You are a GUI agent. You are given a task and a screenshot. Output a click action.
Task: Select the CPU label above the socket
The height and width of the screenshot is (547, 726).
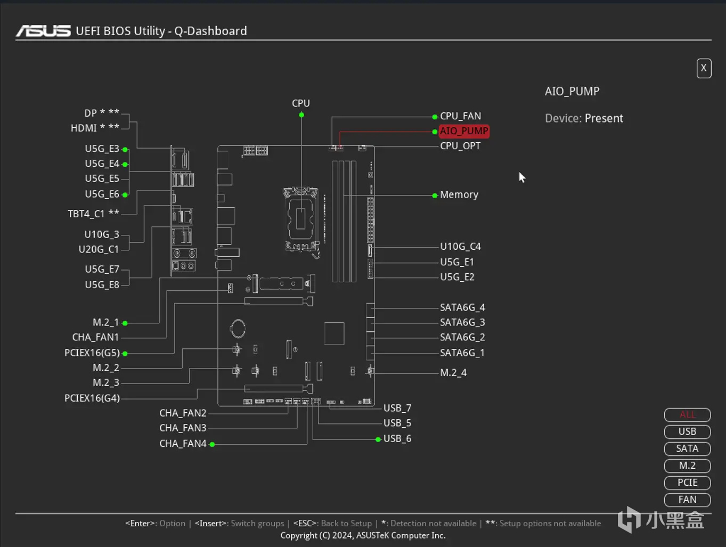[x=301, y=103]
